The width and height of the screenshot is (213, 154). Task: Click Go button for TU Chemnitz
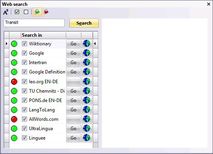click(x=74, y=91)
